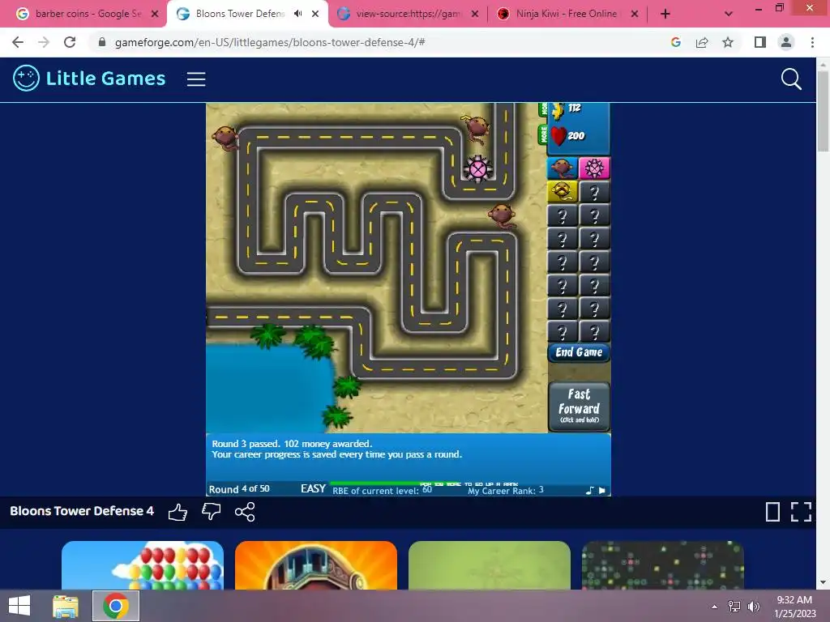830x622 pixels.
Task: Bookmark this page with the star
Action: coord(728,42)
